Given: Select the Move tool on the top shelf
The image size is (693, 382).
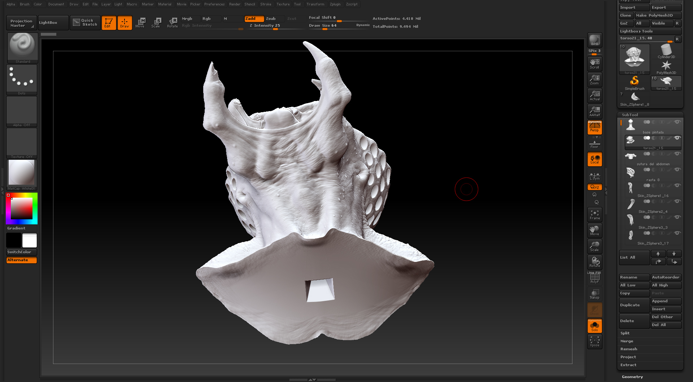Looking at the screenshot, I should point(140,23).
